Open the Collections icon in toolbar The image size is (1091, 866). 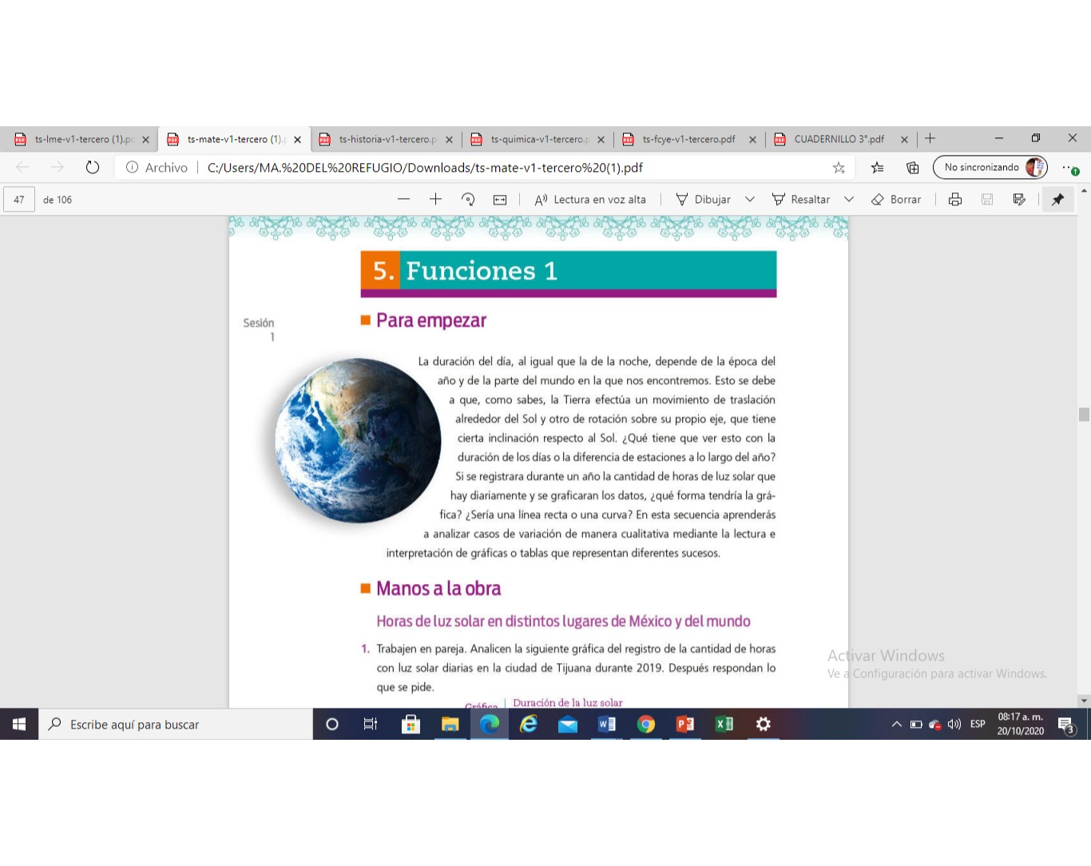point(912,168)
